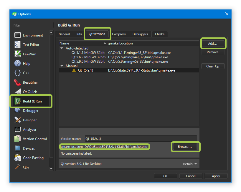Screen dimensions: 241x192
Task: Open the Devices icon
Action: click(17, 148)
